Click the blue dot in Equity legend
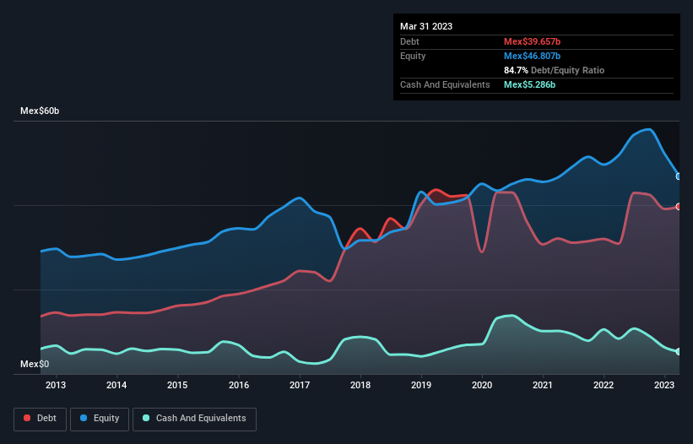The image size is (693, 444). (x=84, y=418)
